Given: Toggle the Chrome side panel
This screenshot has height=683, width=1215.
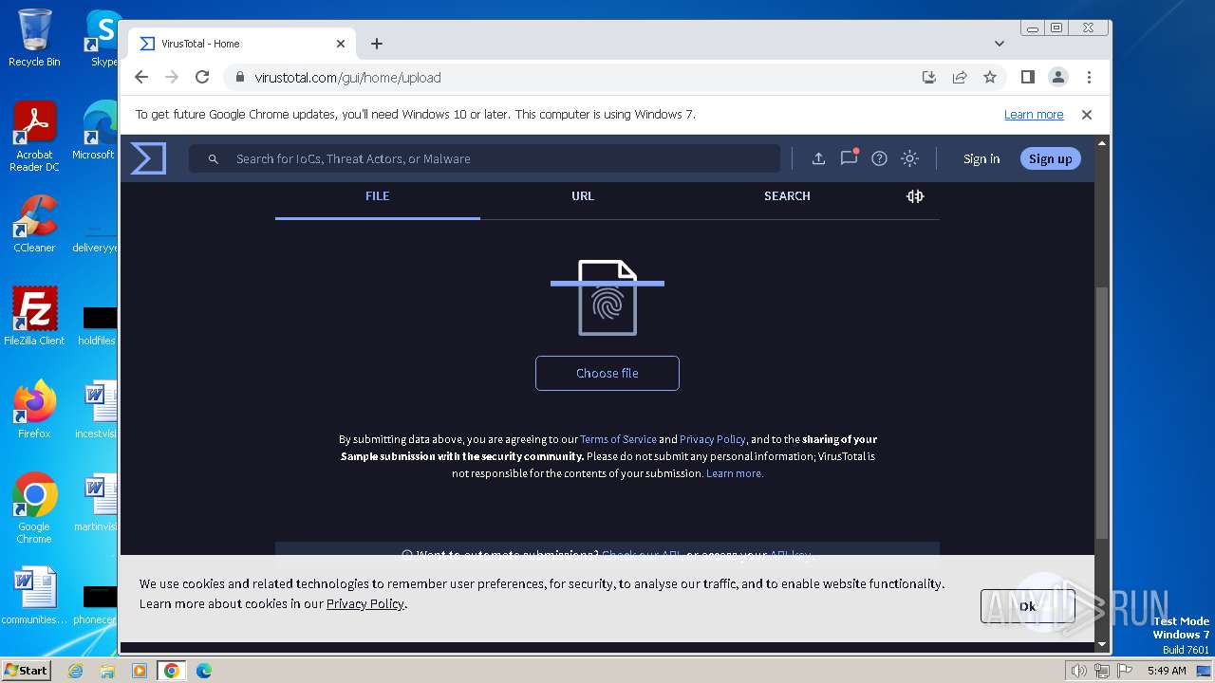Looking at the screenshot, I should pos(1027,77).
